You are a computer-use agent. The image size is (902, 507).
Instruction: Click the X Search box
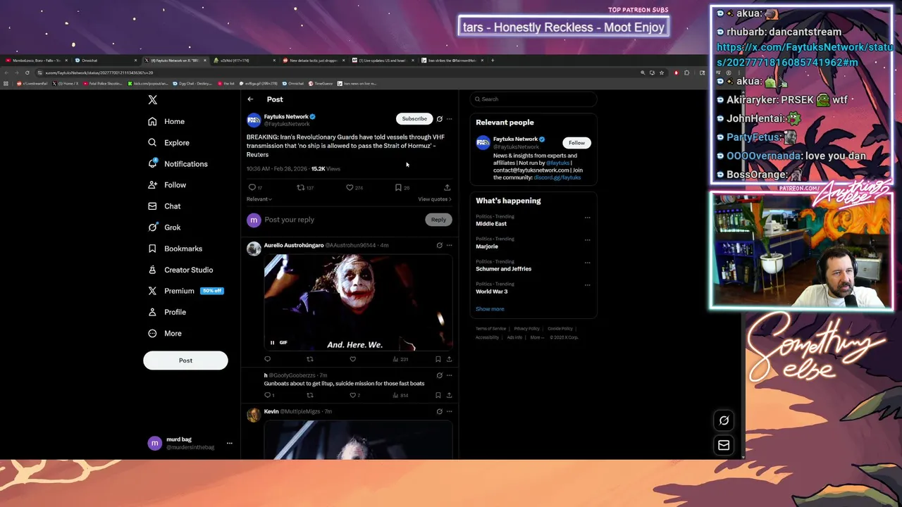point(533,99)
